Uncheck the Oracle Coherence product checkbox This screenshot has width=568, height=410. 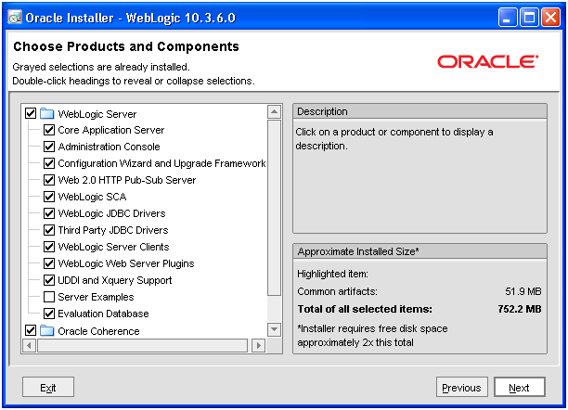click(31, 330)
